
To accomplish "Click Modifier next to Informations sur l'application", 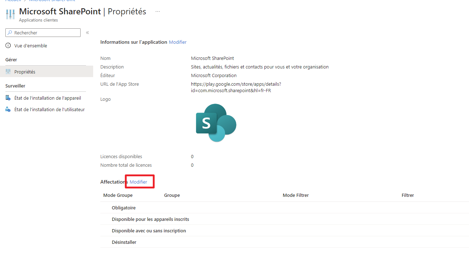I will point(178,42).
